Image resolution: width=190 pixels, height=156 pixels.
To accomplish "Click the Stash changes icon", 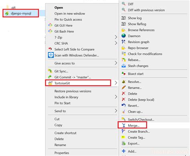I will [x=123, y=66].
